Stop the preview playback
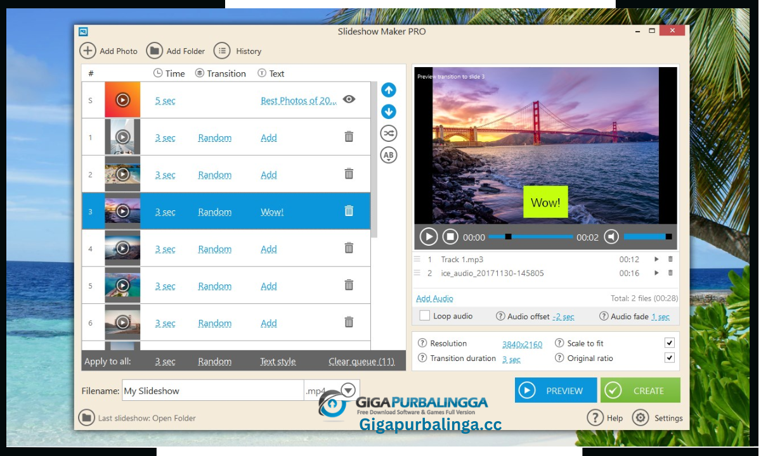The height and width of the screenshot is (456, 761). click(x=450, y=237)
